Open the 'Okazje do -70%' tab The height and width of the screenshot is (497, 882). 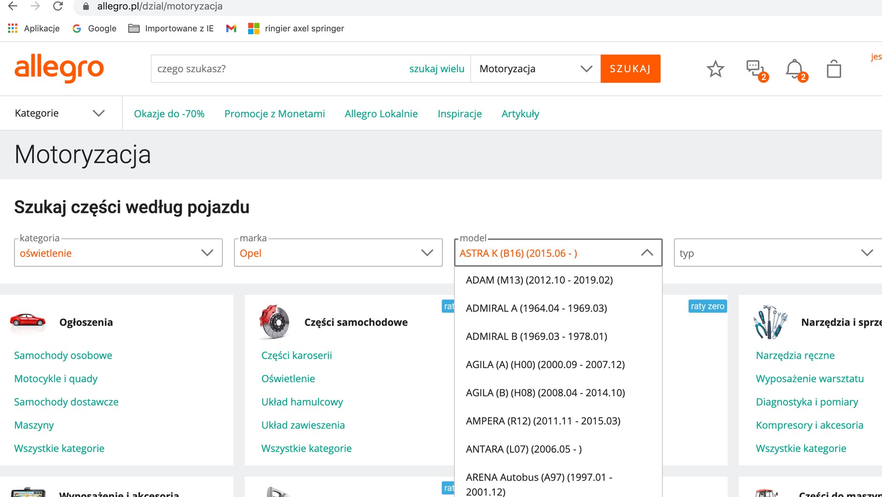point(169,114)
